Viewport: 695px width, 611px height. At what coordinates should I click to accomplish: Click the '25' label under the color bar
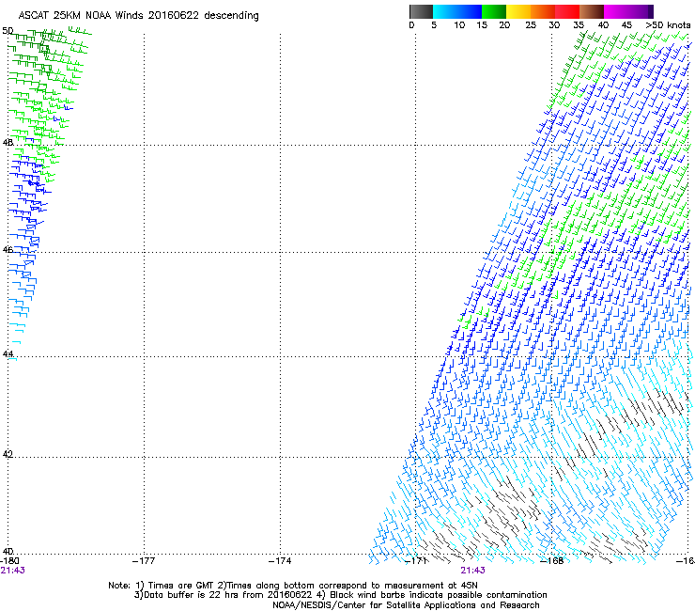pyautogui.click(x=531, y=25)
